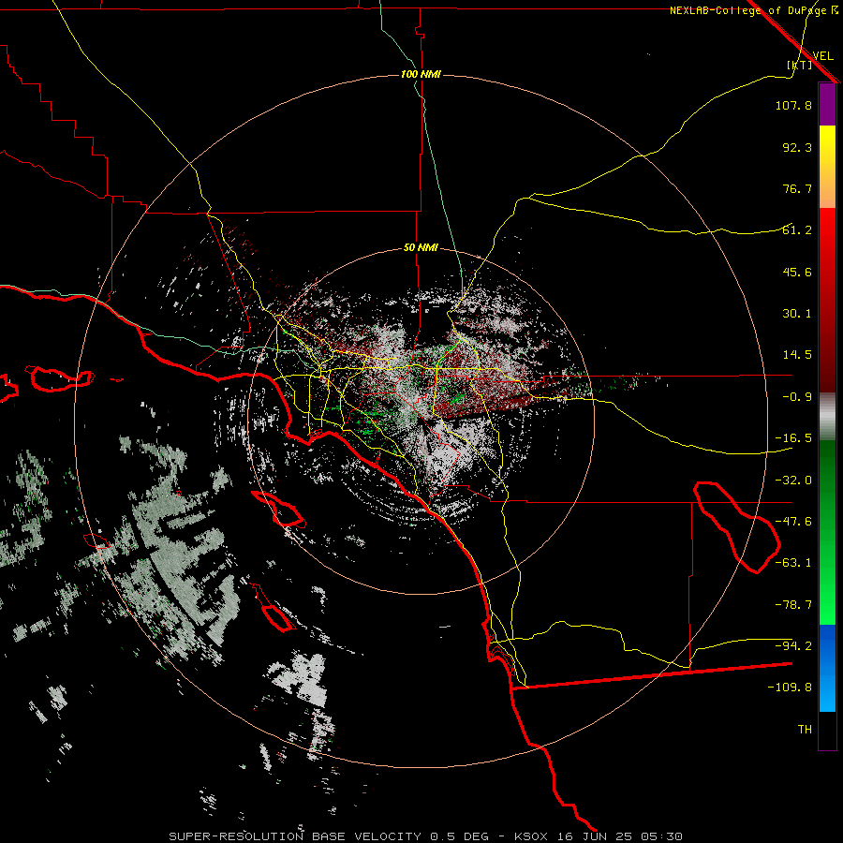The height and width of the screenshot is (843, 843).
Task: Click the purple segment of the color bar
Action: (827, 104)
